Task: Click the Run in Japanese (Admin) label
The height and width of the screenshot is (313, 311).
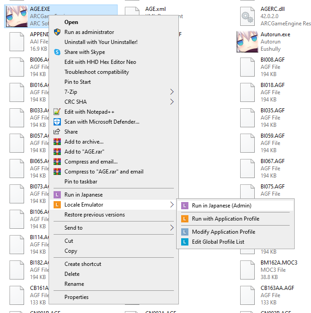Action: coord(222,206)
